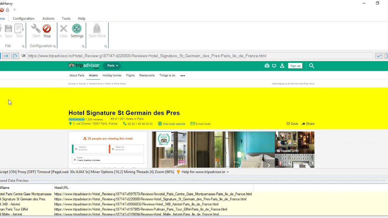Open the Tools ribbon tab
Image resolution: width=388 pixels, height=218 pixels.
(66, 18)
